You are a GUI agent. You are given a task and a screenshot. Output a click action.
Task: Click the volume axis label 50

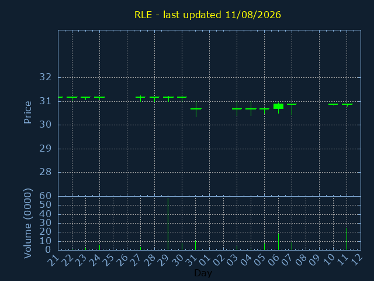click(x=46, y=205)
